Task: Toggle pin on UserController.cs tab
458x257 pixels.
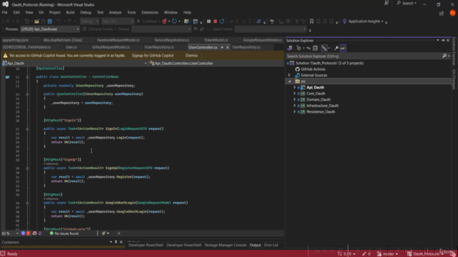Action: pyautogui.click(x=222, y=47)
